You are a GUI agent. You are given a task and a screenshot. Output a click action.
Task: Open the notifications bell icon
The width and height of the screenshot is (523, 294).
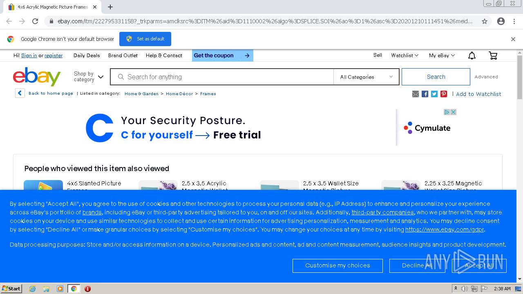tap(472, 56)
